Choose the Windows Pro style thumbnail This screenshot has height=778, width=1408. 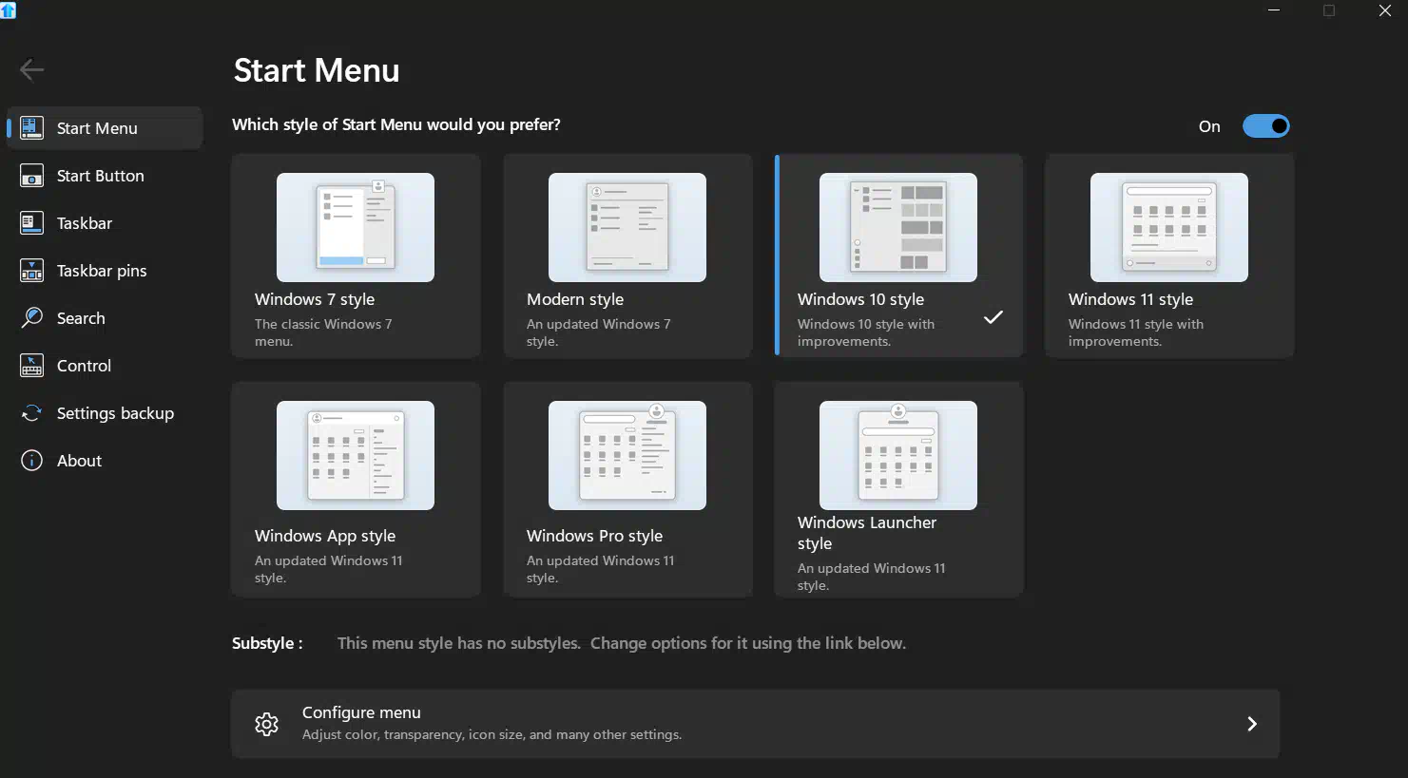627,455
